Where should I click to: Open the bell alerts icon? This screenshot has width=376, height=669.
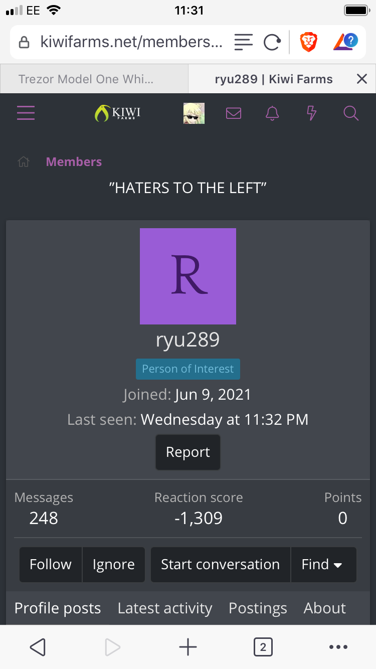[x=272, y=113]
